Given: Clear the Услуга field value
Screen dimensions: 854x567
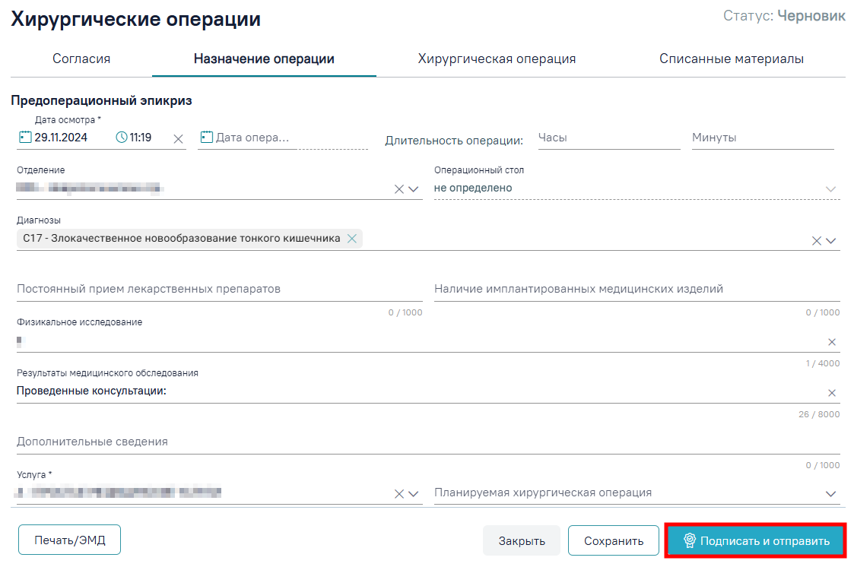Looking at the screenshot, I should [x=398, y=493].
